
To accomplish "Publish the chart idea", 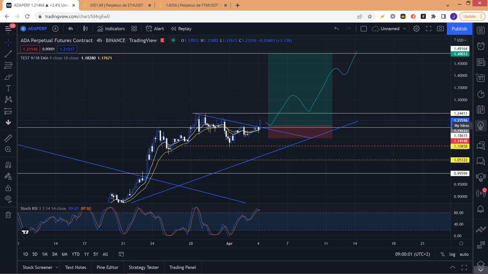I will pyautogui.click(x=460, y=29).
